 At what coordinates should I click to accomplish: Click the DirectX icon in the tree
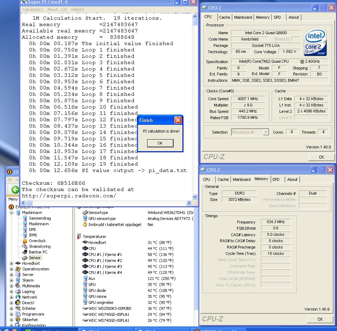18,303
